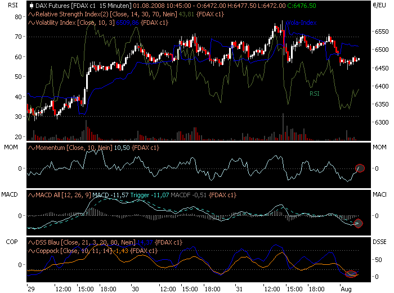This screenshot has height=293, width=394.
Task: Click the wave icon beside Volatility Index
Action: coord(32,23)
